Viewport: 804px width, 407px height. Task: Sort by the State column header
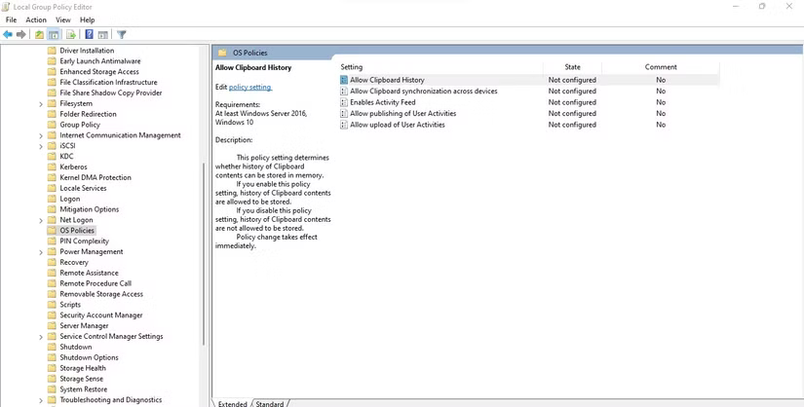[x=572, y=66]
